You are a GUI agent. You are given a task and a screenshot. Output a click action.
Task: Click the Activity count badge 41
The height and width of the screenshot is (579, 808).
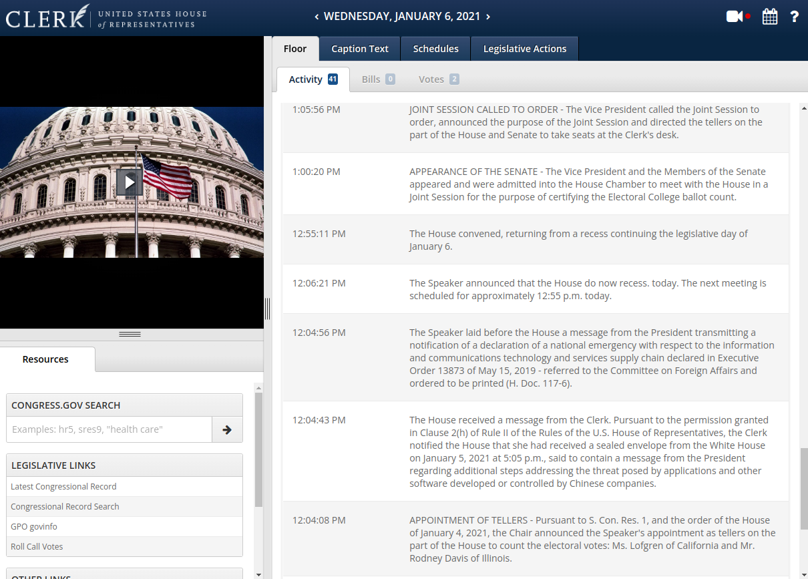click(x=333, y=79)
